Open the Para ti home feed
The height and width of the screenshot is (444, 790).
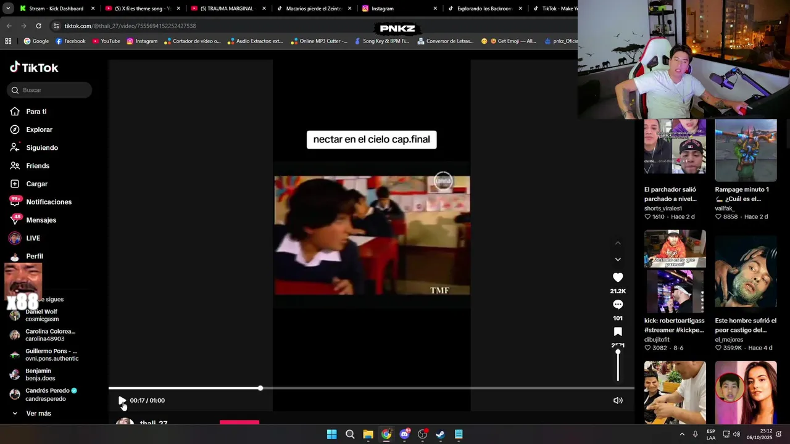(x=28, y=112)
